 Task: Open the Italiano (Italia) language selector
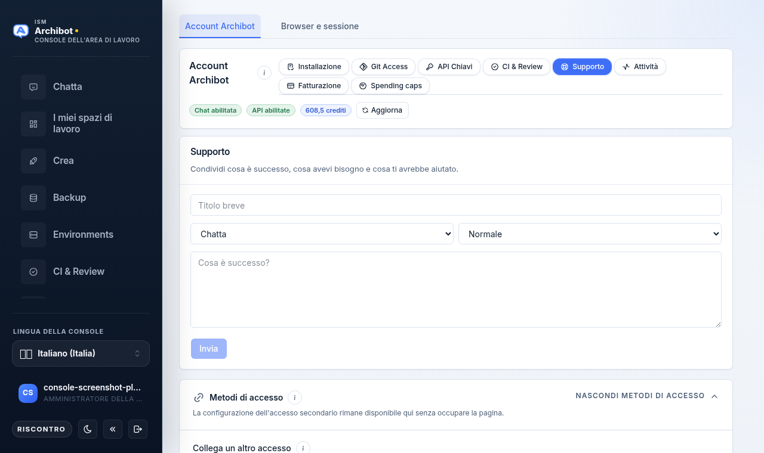(81, 353)
